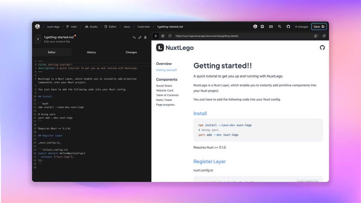The image size is (361, 203).
Task: Click the edit-page icon in the preview bar
Action: point(163,36)
